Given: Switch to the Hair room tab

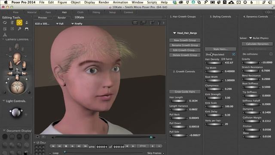Looking at the screenshot, I should (64, 12).
